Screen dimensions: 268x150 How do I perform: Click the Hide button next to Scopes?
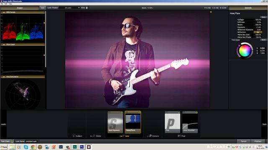[43, 8]
